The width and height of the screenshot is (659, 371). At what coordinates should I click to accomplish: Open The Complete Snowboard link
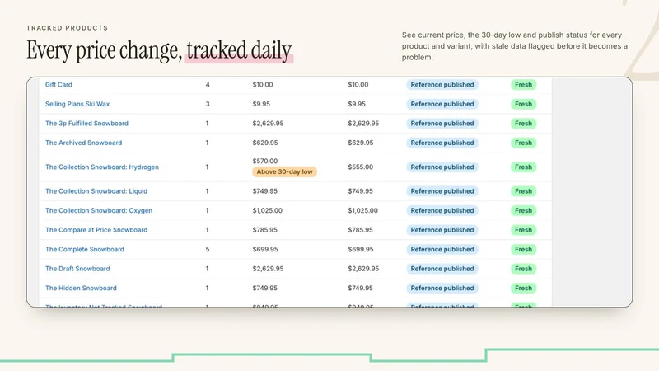coord(85,249)
